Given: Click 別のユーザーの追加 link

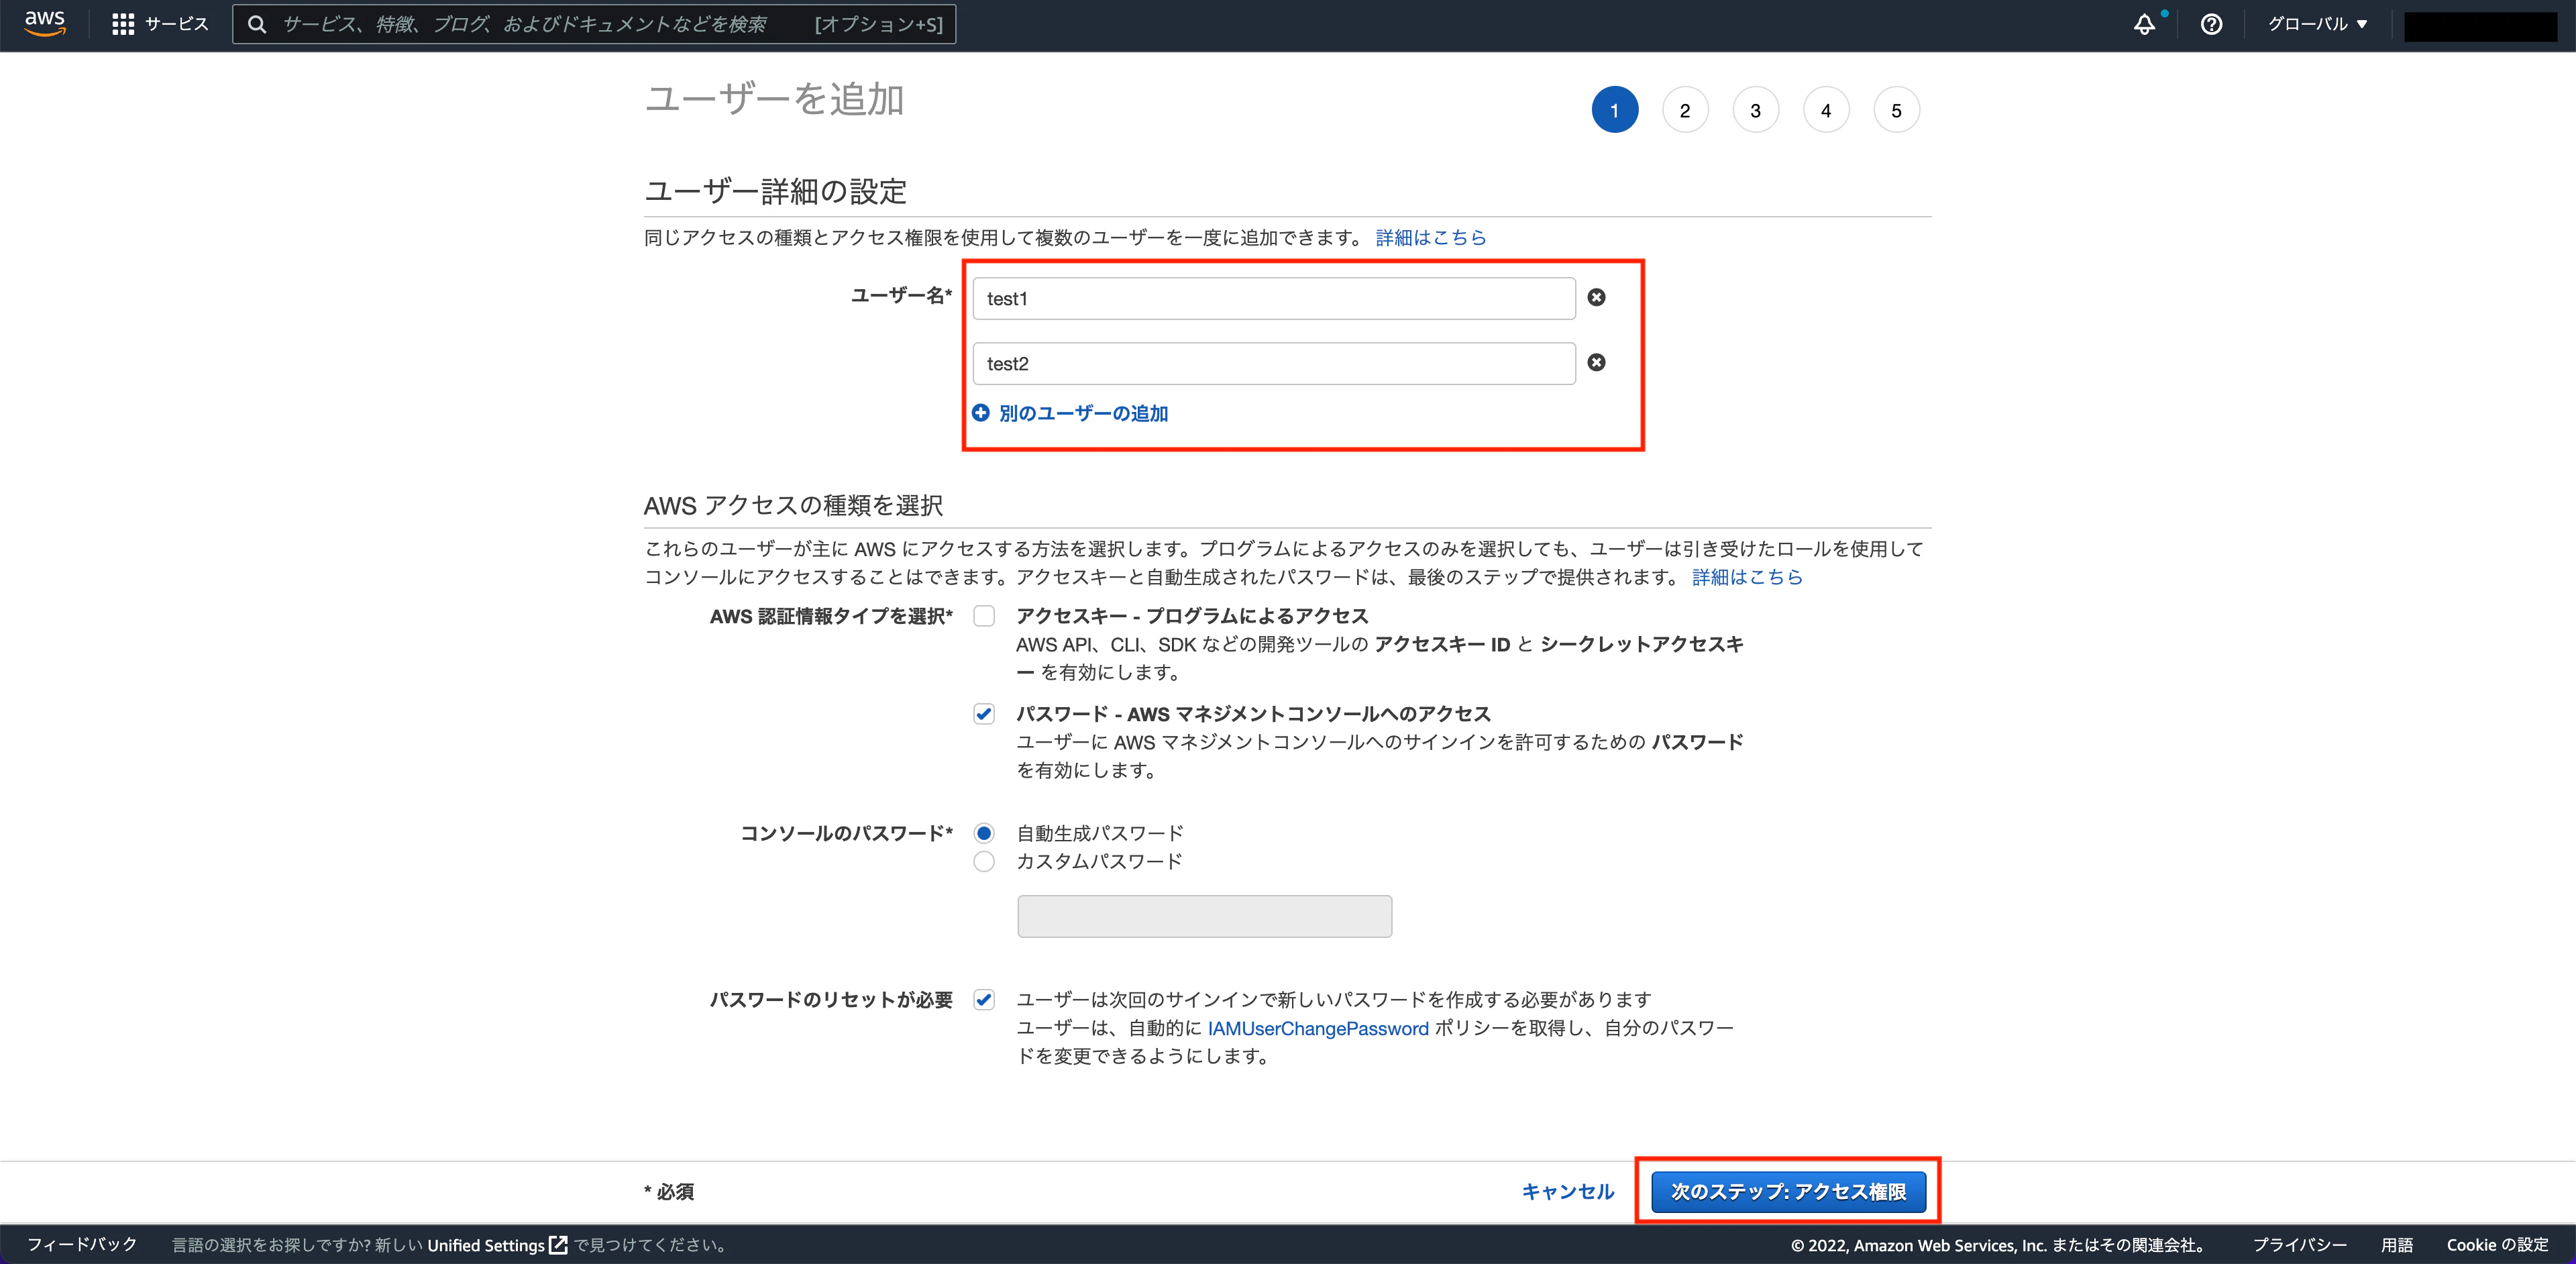Looking at the screenshot, I should coord(1083,413).
